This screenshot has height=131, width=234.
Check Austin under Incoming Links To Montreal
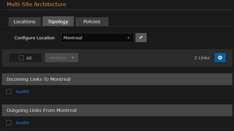pos(9,92)
